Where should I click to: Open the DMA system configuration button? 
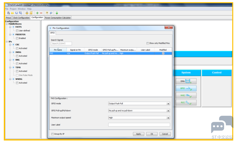pos(186,81)
